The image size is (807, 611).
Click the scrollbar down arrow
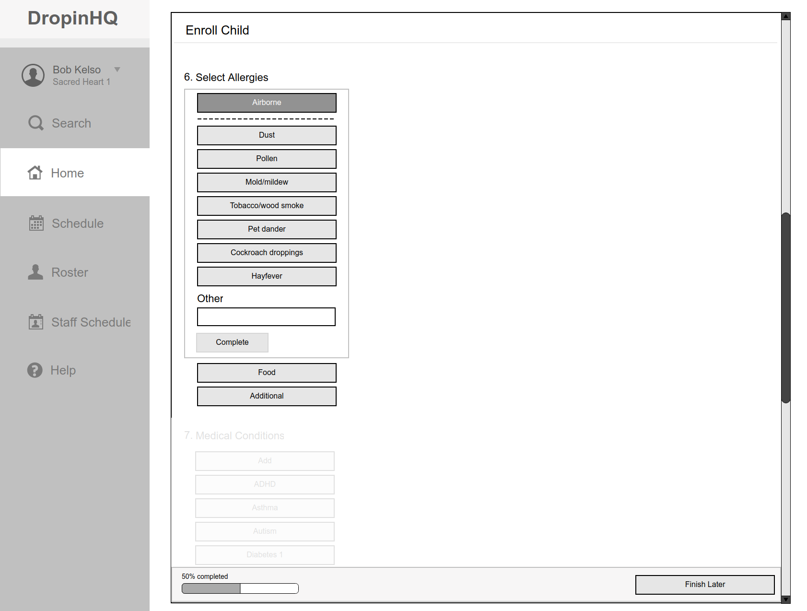[x=785, y=599]
